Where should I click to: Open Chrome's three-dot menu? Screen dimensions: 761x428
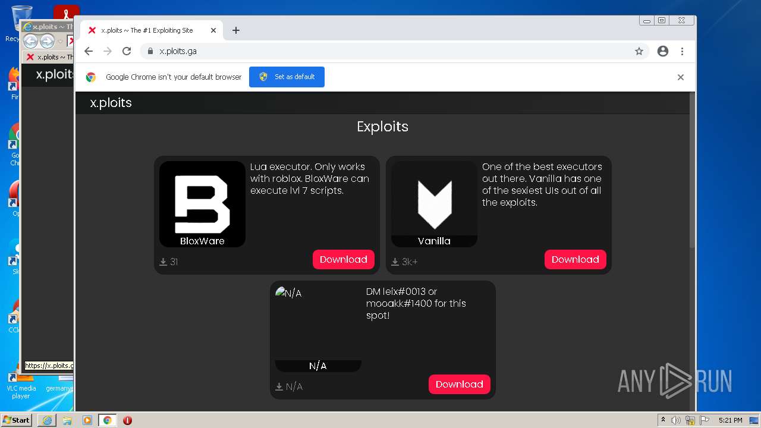[x=682, y=51]
